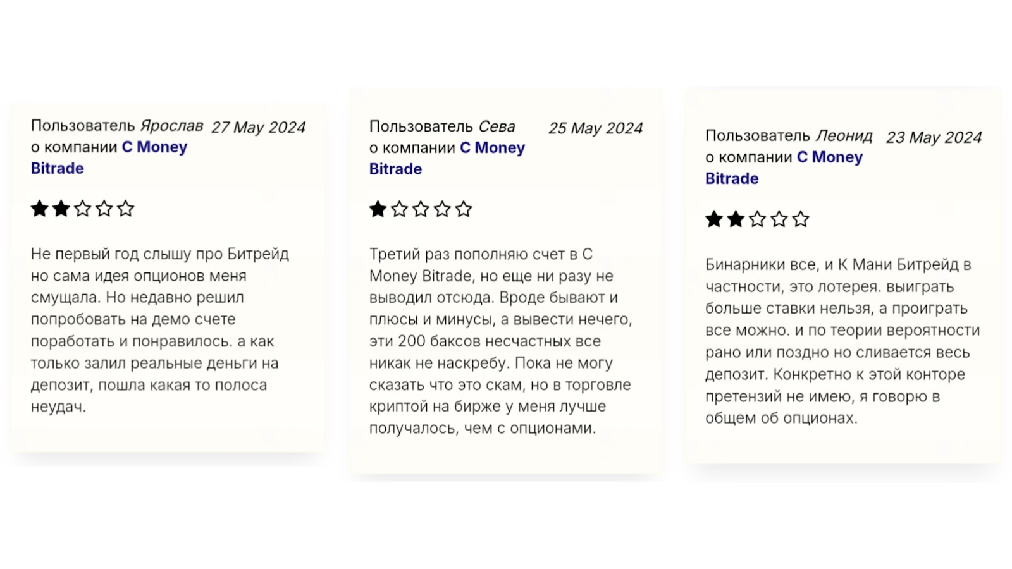Click the review text starting "Третий раз пополняю"
Viewport: 1012px width, 569px height.
[x=500, y=341]
